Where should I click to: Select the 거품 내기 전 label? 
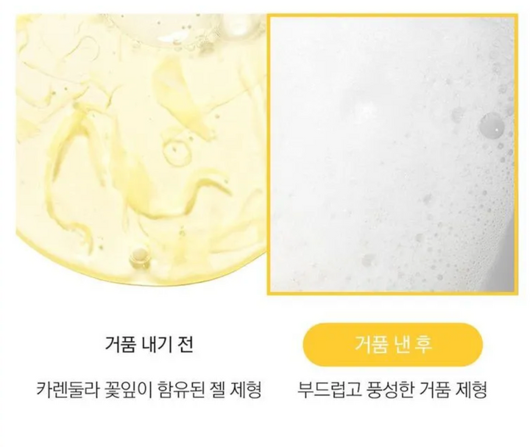pos(149,345)
